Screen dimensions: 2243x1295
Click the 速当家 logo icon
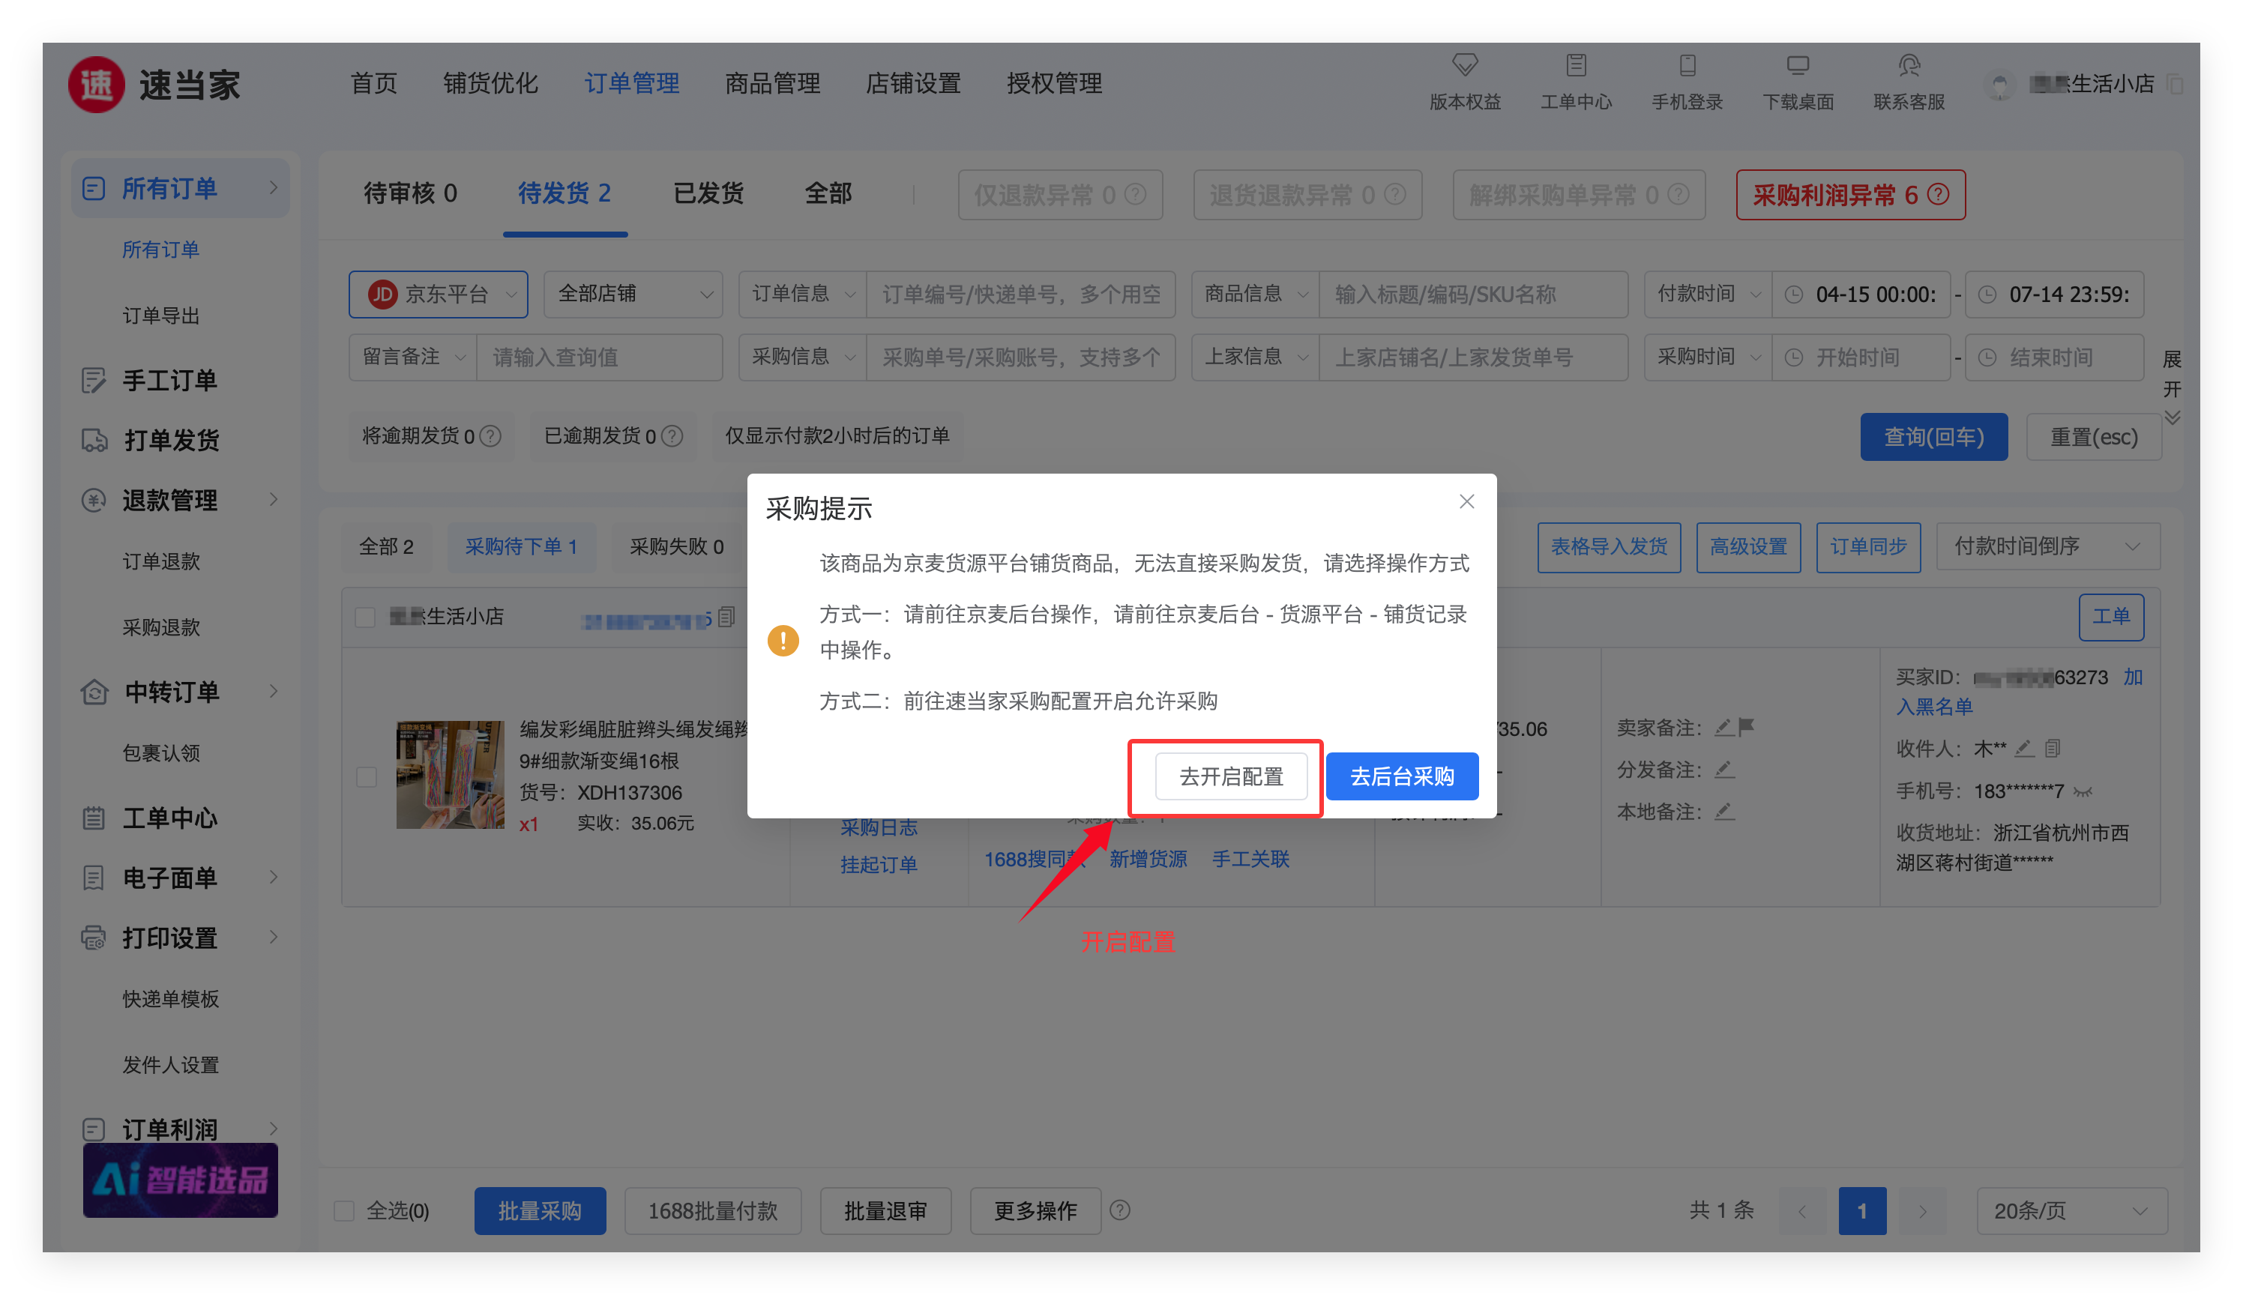pyautogui.click(x=96, y=85)
